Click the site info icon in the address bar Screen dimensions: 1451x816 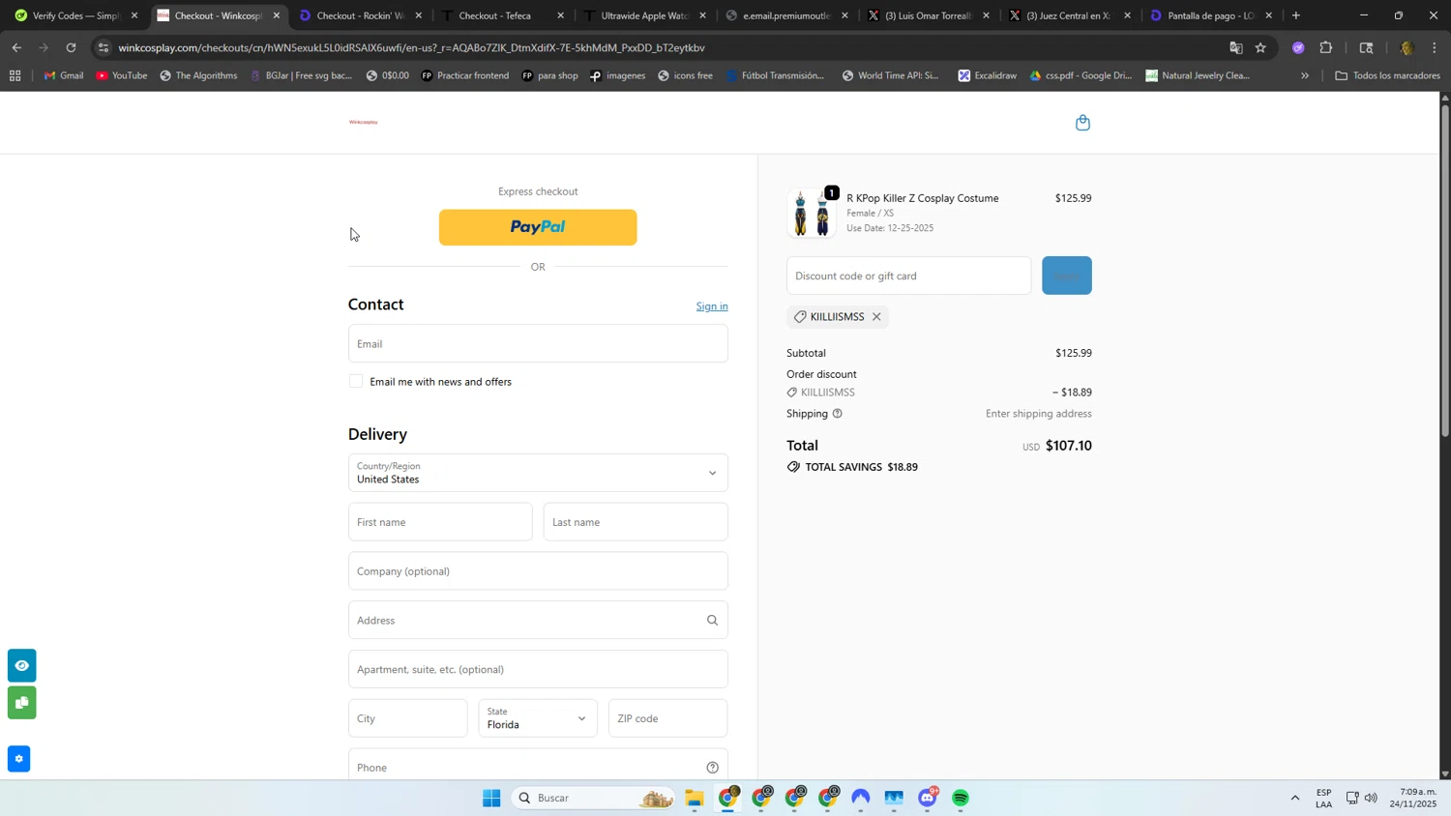pyautogui.click(x=104, y=47)
